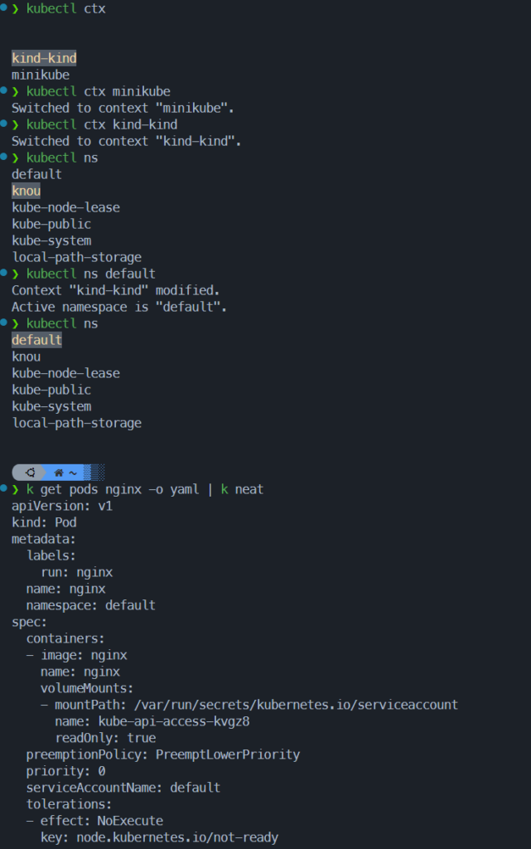Click the 'node.kubernetes.io/not-ready' toleration key
531x849 pixels.
177,837
